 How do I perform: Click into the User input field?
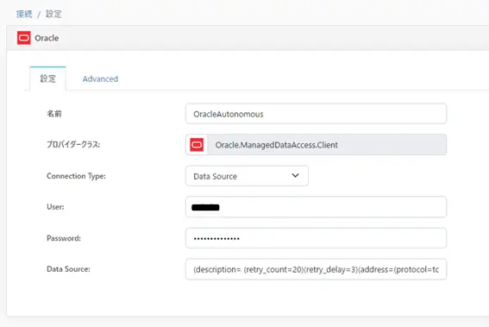(x=317, y=207)
